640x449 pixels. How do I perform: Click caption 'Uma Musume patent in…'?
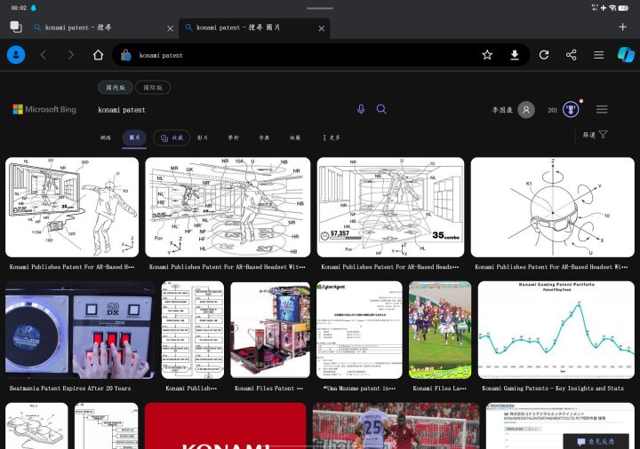pyautogui.click(x=359, y=389)
